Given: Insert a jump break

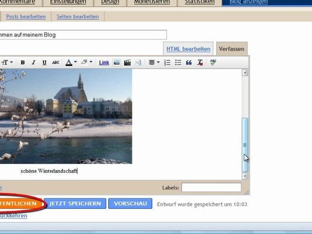Looking at the screenshot, I should pyautogui.click(x=138, y=62).
